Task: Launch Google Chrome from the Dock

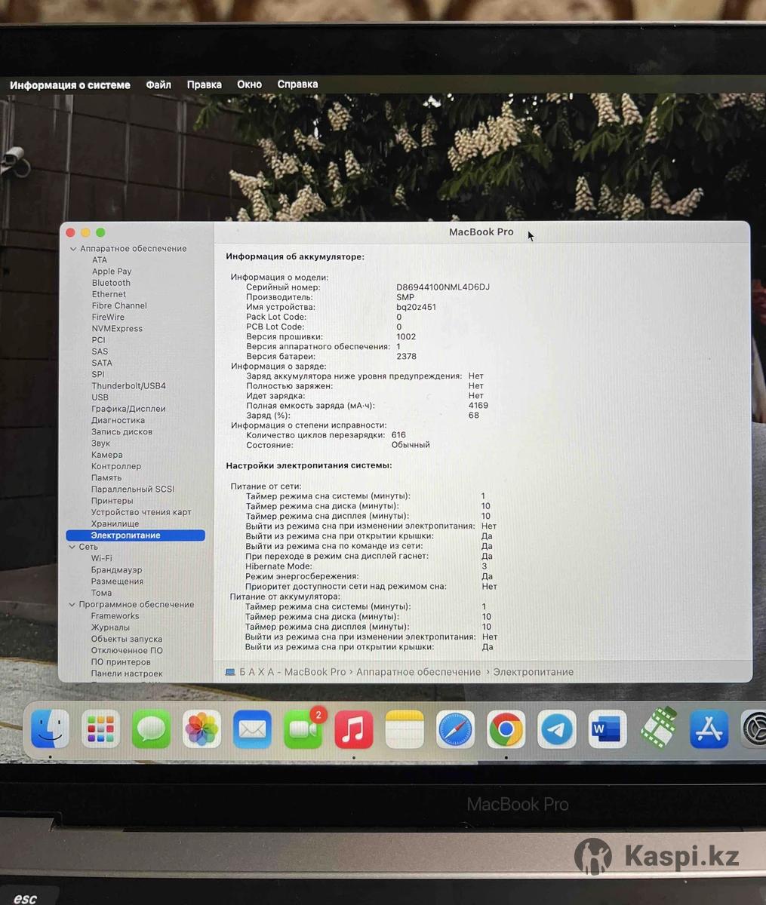Action: tap(506, 729)
